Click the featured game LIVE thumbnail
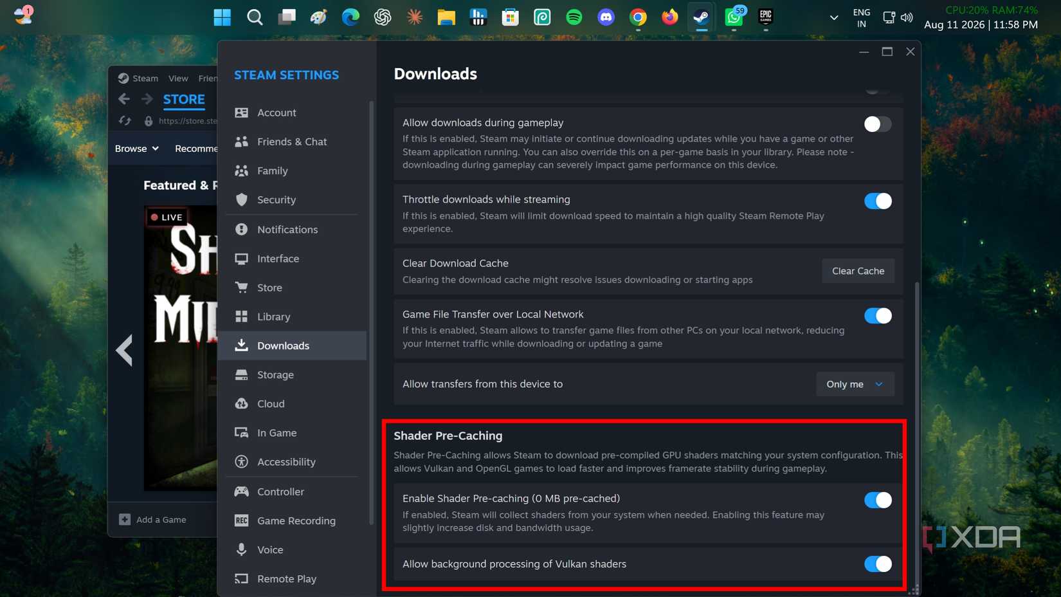Image resolution: width=1061 pixels, height=597 pixels. click(x=181, y=348)
